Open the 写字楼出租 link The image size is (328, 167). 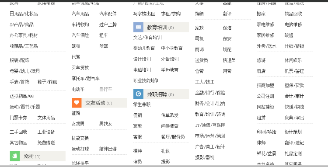click(x=144, y=14)
